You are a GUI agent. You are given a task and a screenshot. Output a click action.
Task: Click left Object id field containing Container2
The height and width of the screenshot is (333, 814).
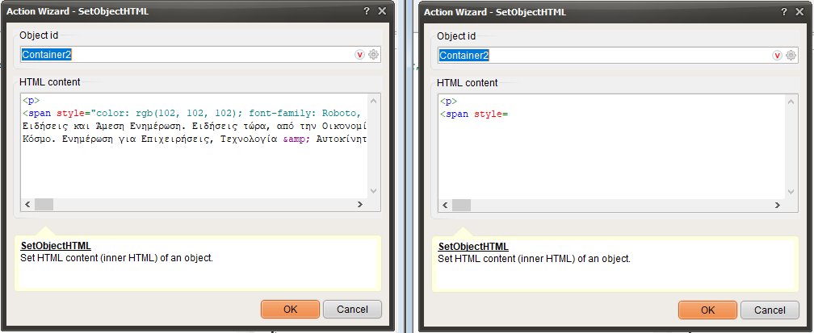[x=187, y=55]
